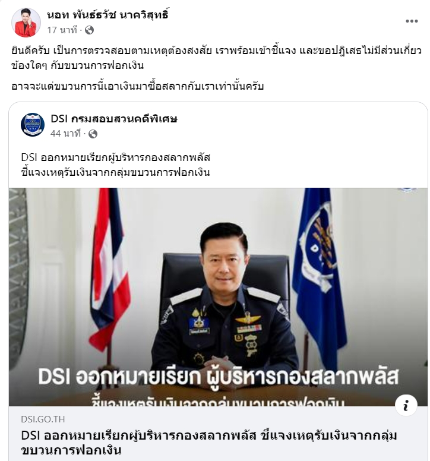
Task: Click the uniformed officer in the preview photo
Action: click(225, 295)
